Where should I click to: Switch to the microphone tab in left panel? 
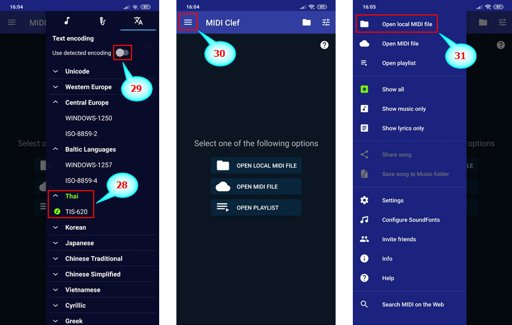click(102, 21)
